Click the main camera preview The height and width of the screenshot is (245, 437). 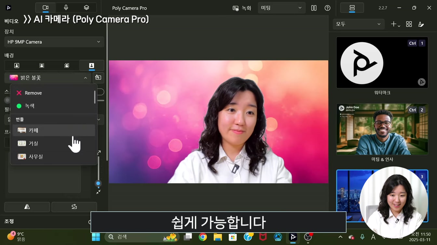218,122
